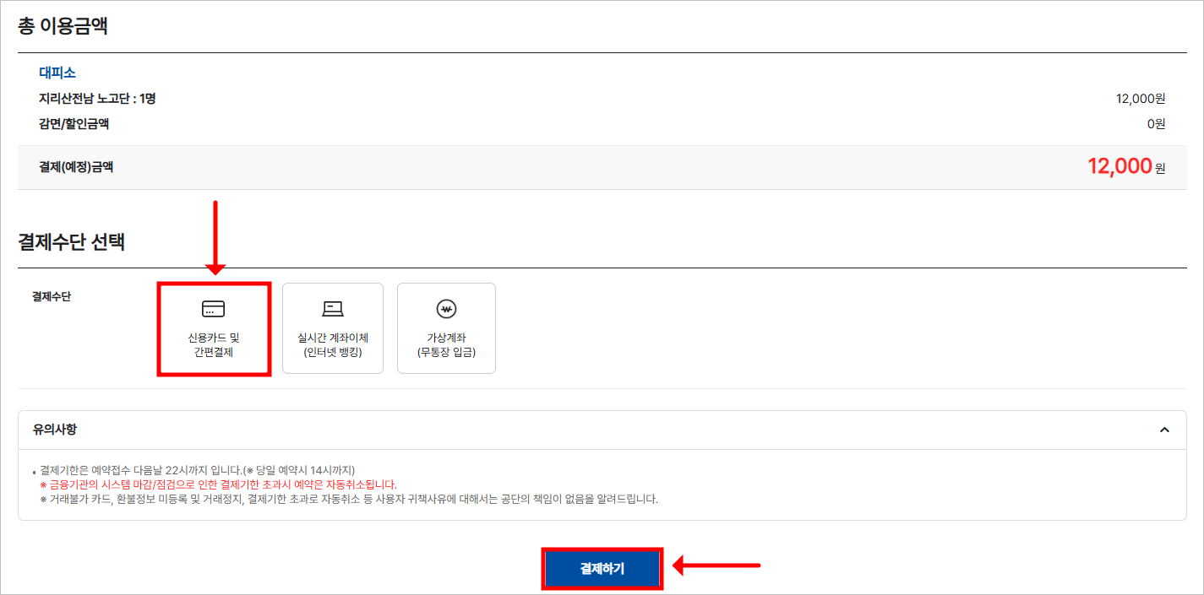Click the laptop icon for internet banking
This screenshot has height=595, width=1204.
tap(333, 308)
